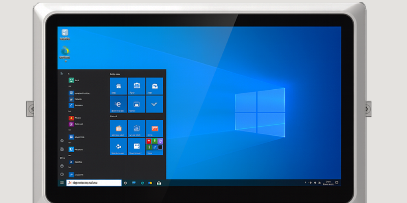Viewport: 407px width, 203px height.
Task: Click the circular Cortana icon beside search
Action: tap(125, 183)
